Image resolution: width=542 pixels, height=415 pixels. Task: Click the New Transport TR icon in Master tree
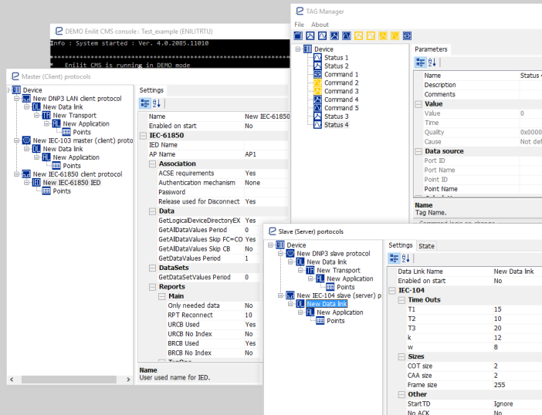click(46, 116)
